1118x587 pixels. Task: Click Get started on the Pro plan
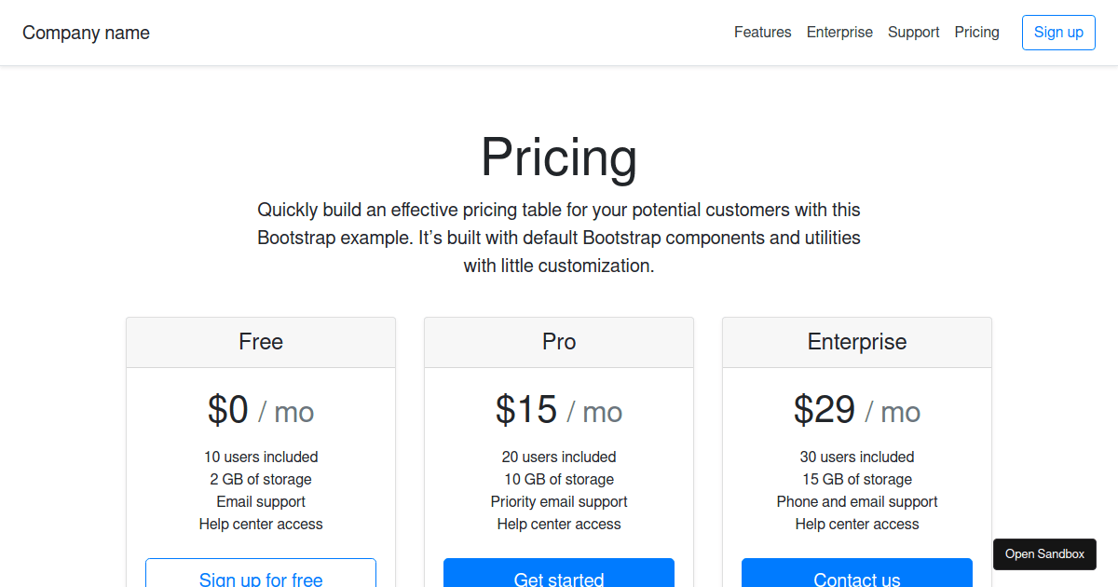(x=559, y=578)
